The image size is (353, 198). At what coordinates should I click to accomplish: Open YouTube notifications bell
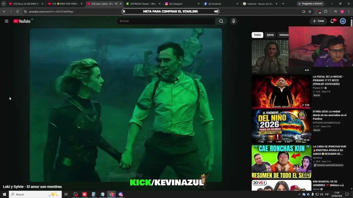click(x=332, y=21)
